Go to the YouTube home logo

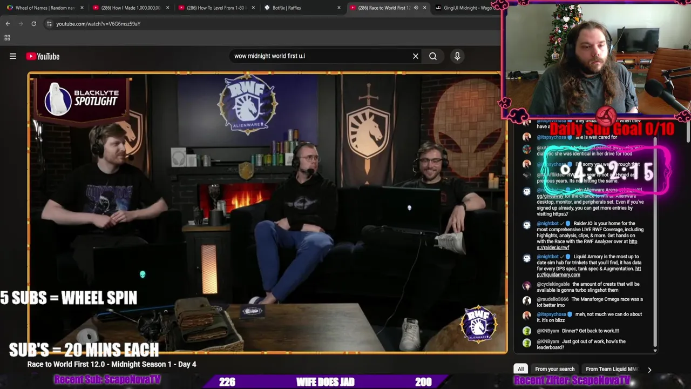click(x=43, y=56)
